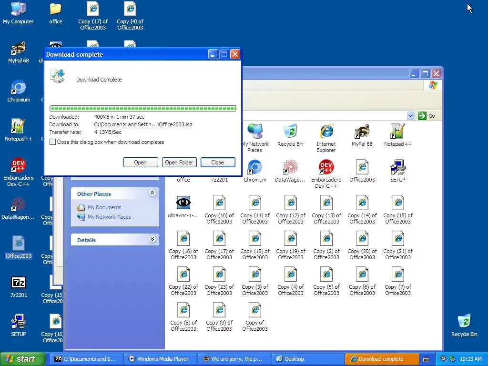This screenshot has height=366, width=488.
Task: Select Notepad++ icon in Explorer window
Action: pyautogui.click(x=398, y=135)
